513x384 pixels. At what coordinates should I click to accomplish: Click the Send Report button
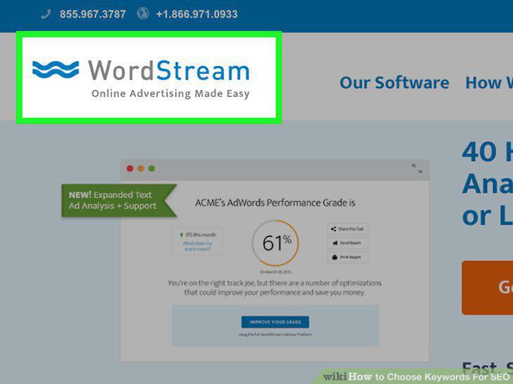pyautogui.click(x=348, y=243)
